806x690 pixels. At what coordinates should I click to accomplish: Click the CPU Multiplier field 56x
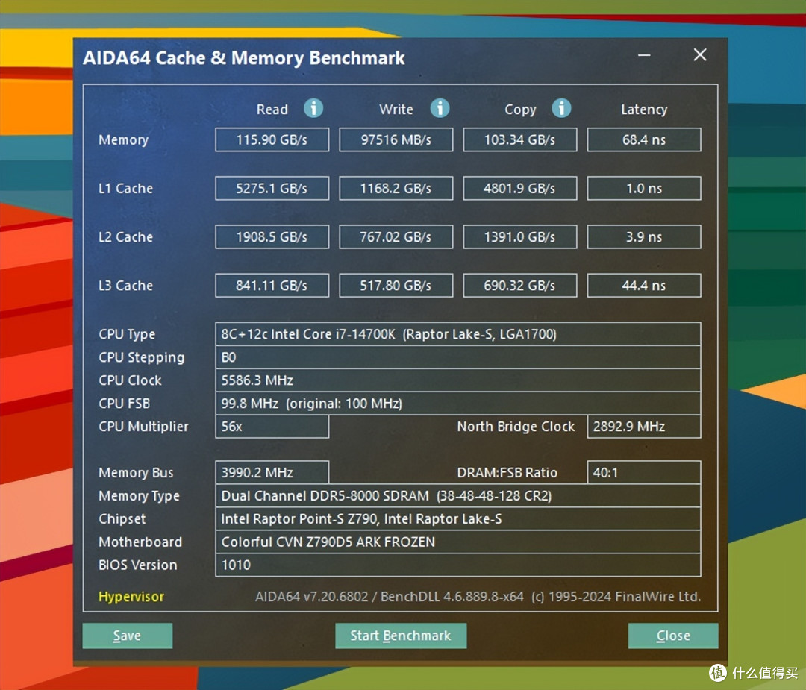272,427
